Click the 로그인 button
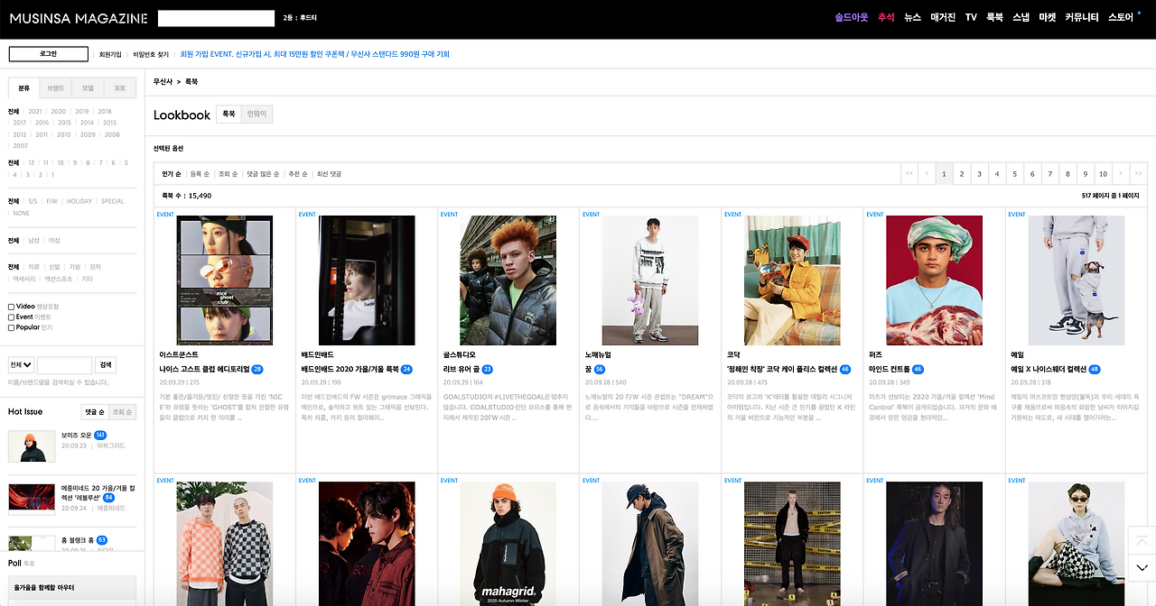Image resolution: width=1156 pixels, height=606 pixels. 47,54
